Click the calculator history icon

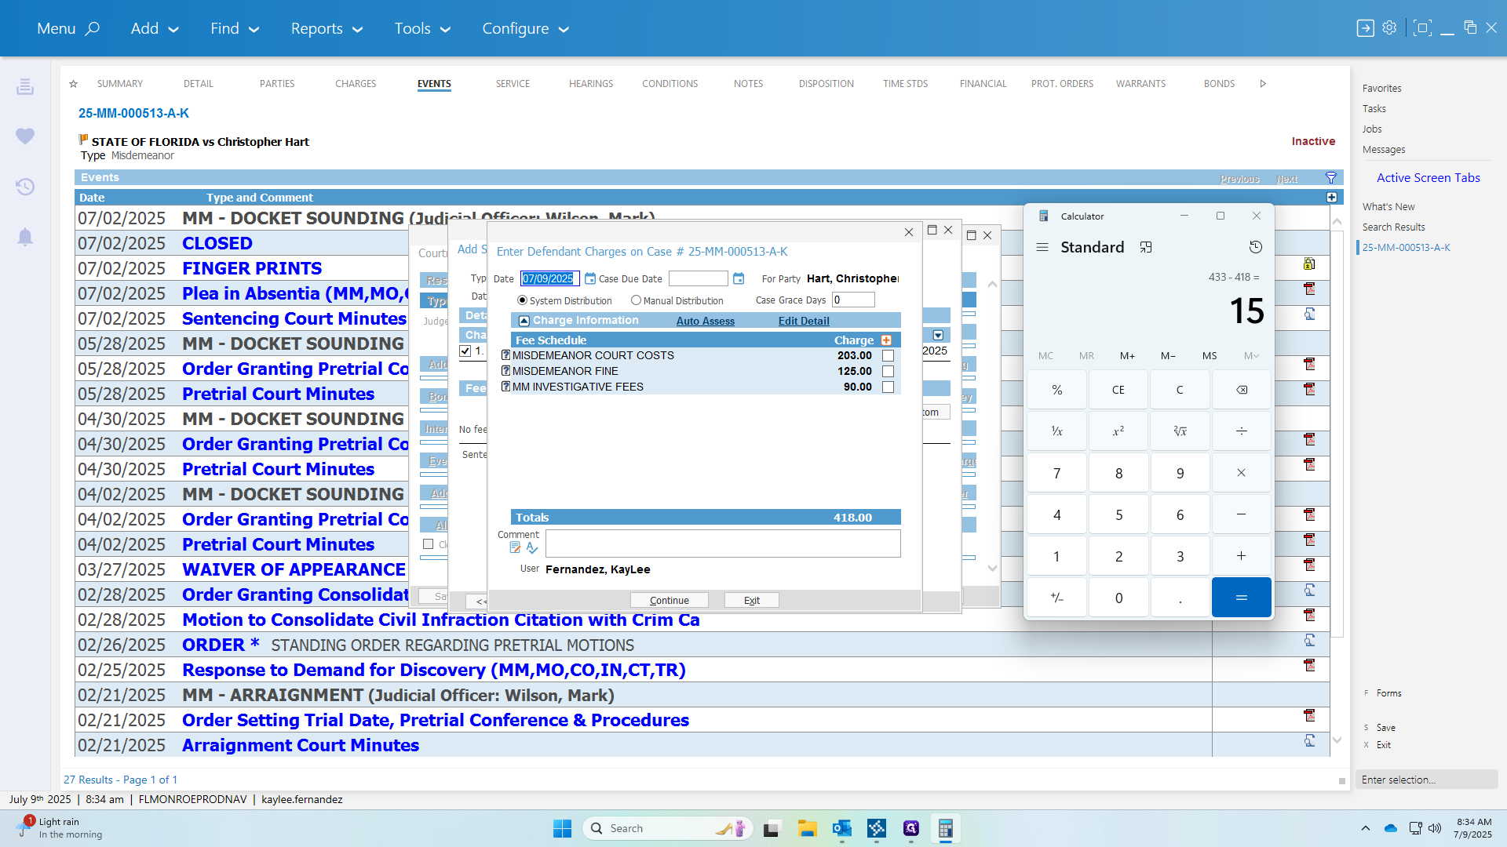coord(1256,247)
